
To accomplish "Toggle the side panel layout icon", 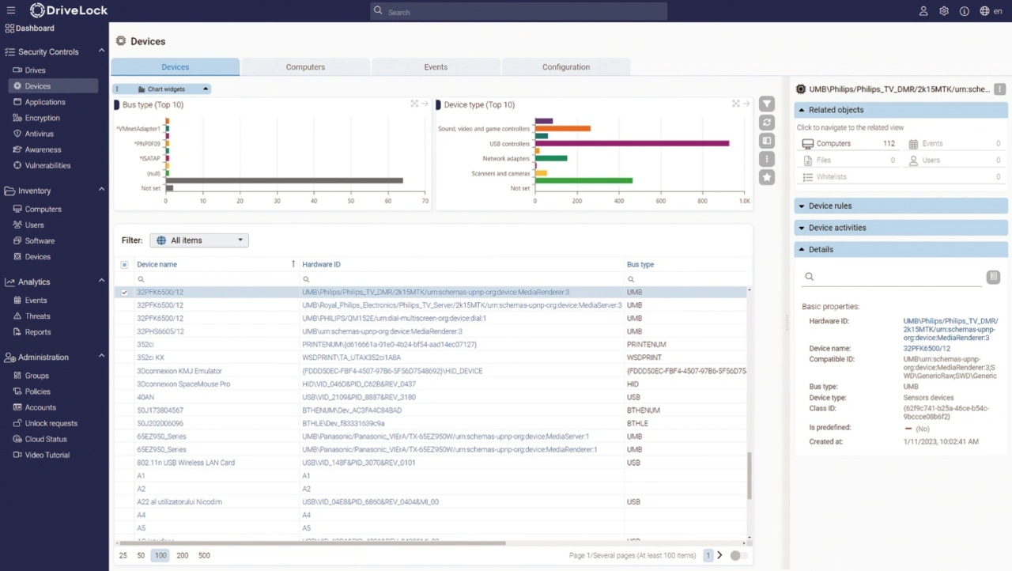I will click(767, 141).
